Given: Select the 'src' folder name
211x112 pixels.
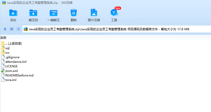Looking at the screenshot, I should [x=7, y=53].
